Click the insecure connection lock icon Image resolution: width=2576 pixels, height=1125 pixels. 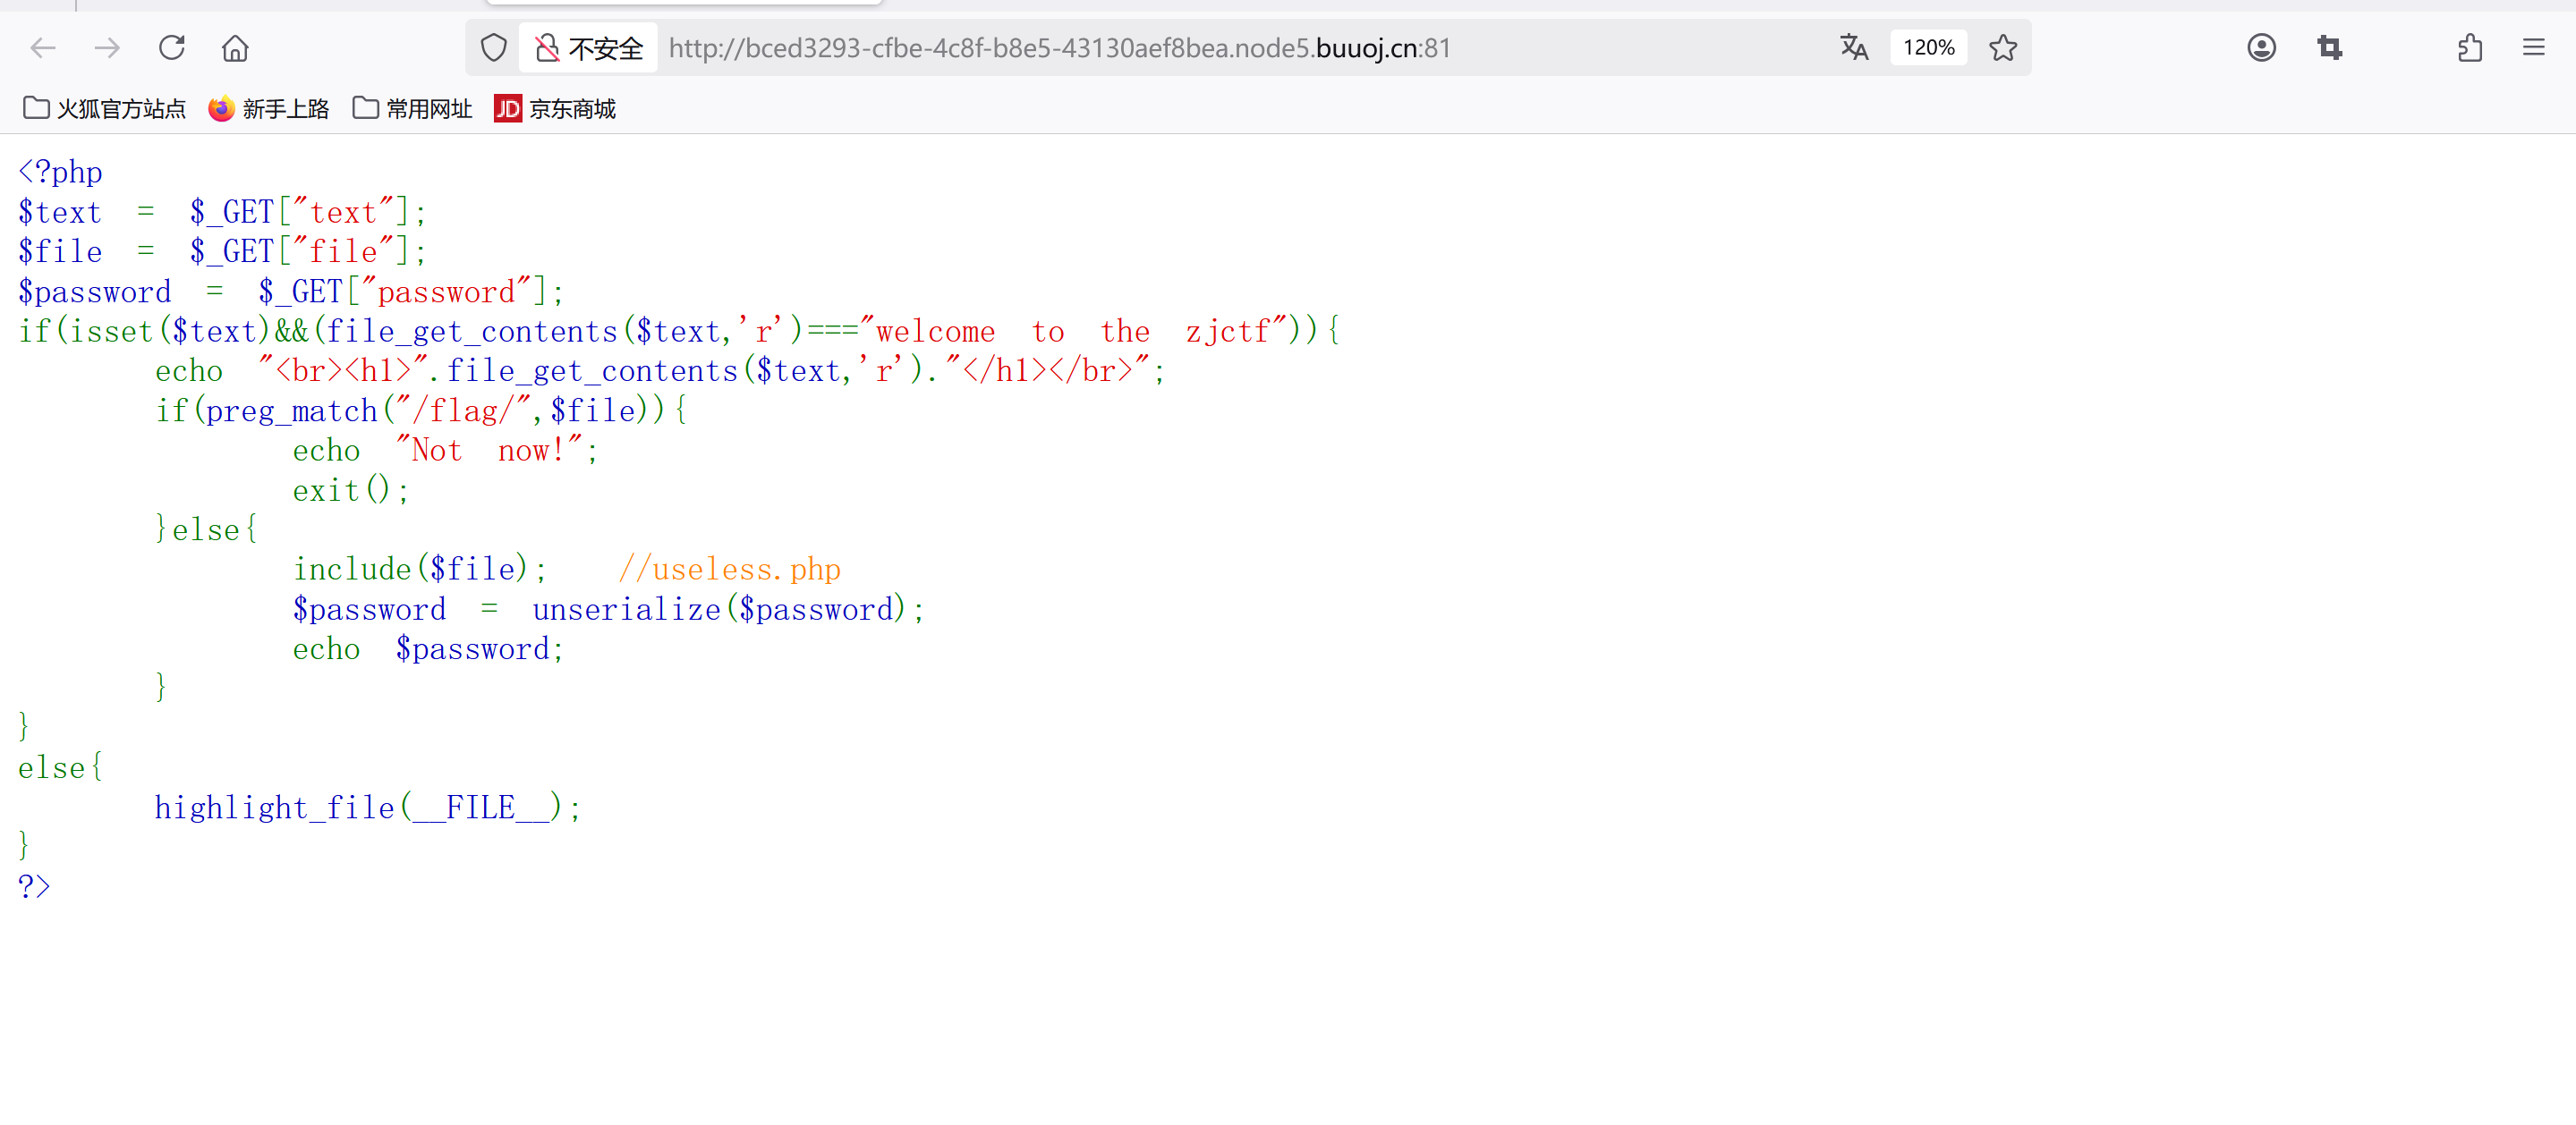[547, 48]
